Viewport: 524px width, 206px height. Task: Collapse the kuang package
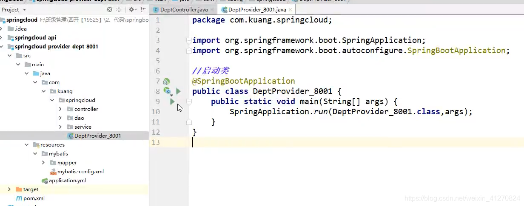point(43,91)
